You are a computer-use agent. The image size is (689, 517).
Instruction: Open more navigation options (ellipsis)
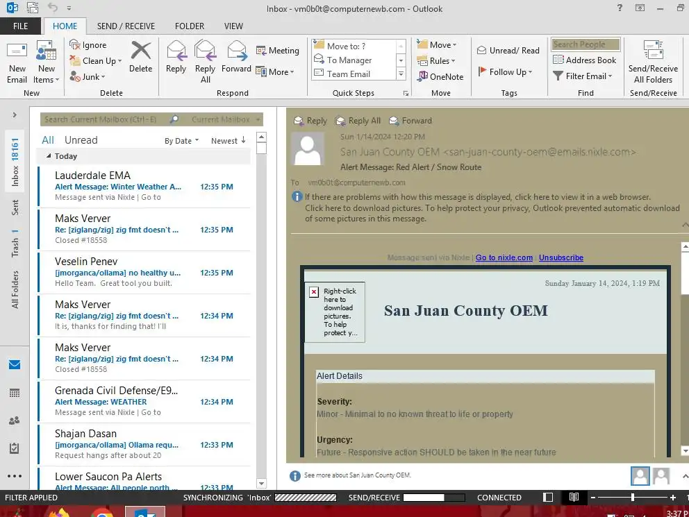point(15,476)
